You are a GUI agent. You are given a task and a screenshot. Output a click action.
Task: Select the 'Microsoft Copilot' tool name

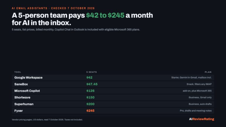pos(27,91)
